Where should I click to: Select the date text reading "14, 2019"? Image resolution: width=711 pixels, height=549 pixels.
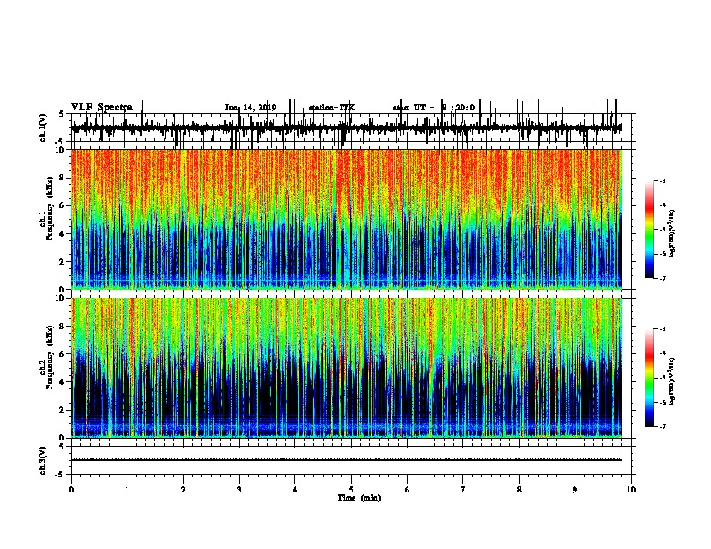click(259, 108)
